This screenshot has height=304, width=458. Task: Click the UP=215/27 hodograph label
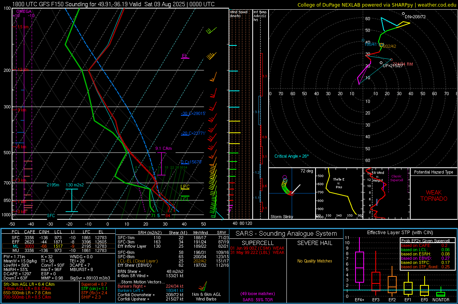coord(393,66)
